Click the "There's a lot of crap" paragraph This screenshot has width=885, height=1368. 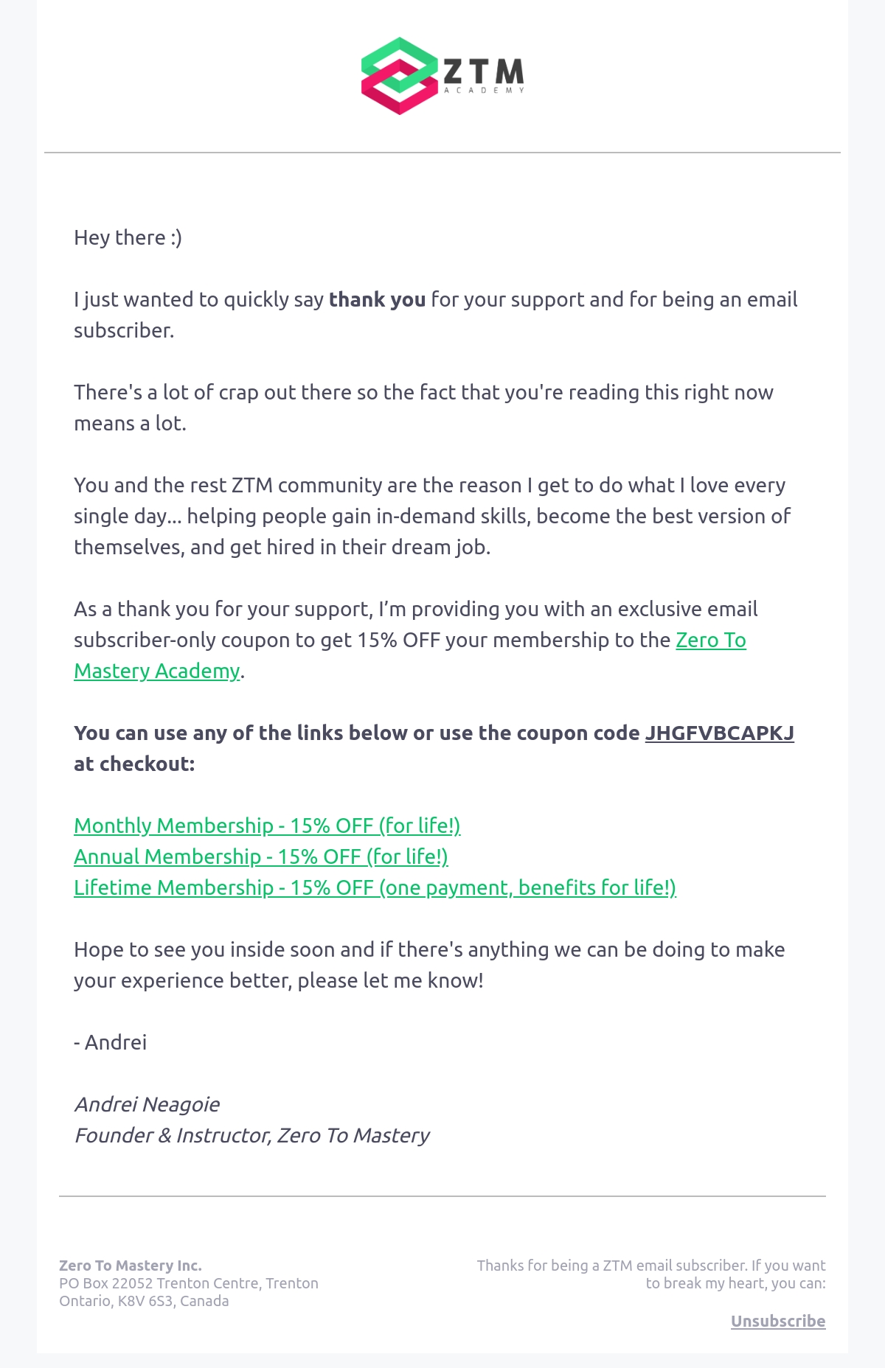[x=423, y=408]
